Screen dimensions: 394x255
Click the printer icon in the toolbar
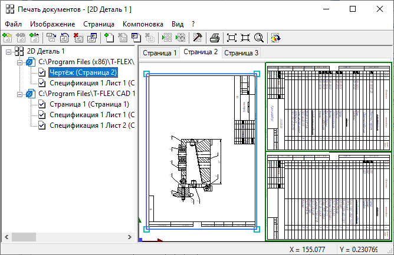click(x=215, y=38)
